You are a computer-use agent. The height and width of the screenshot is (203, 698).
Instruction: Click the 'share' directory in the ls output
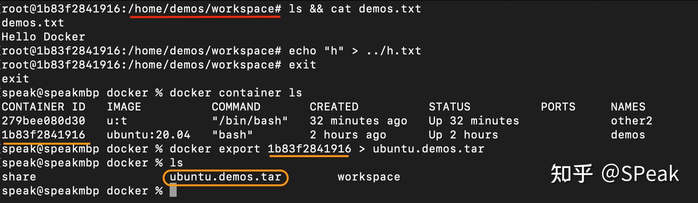pos(19,177)
